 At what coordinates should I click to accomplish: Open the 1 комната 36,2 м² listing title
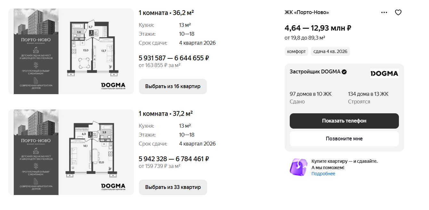tap(166, 13)
